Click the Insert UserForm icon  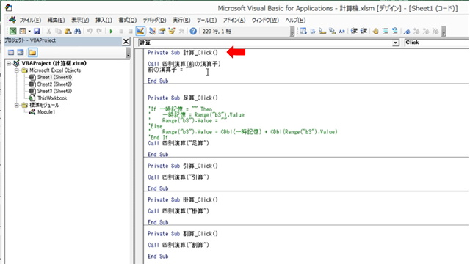23,31
